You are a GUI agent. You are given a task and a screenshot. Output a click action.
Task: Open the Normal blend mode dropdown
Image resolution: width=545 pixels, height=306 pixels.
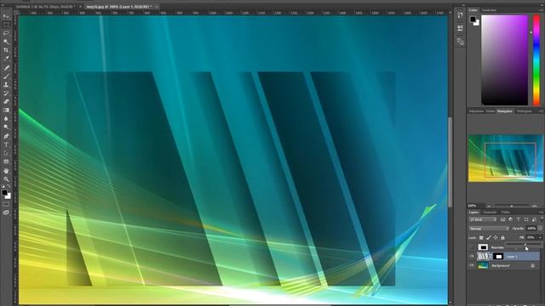tap(489, 229)
